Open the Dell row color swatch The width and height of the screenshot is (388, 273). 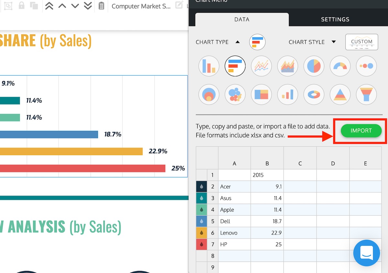pyautogui.click(x=201, y=221)
